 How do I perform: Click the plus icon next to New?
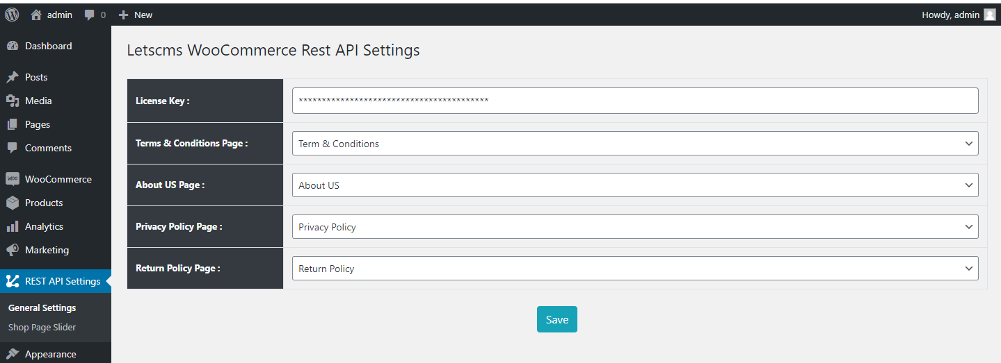pyautogui.click(x=124, y=15)
